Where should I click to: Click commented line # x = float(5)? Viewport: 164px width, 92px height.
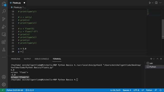click(26, 29)
